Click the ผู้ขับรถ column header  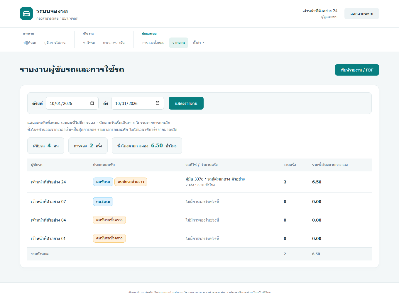coord(37,165)
